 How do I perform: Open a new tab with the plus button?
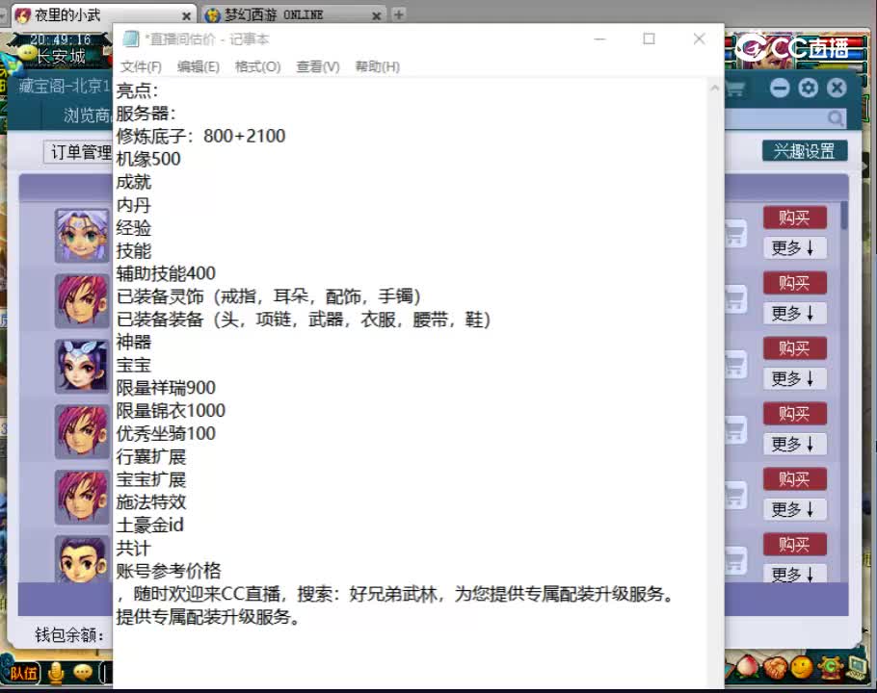click(x=398, y=14)
